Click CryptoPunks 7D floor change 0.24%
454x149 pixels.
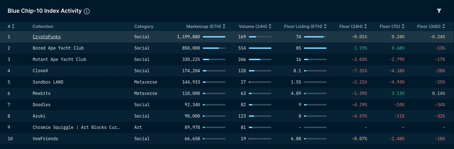pyautogui.click(x=398, y=37)
